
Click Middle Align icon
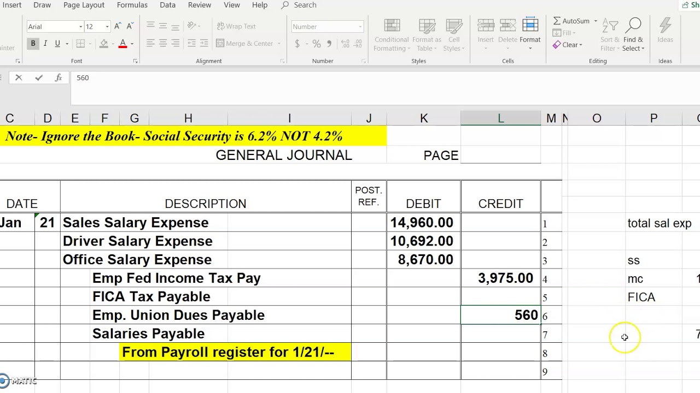pos(163,26)
